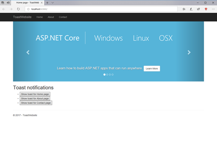Click the add notes pen icon
217x155 pixels.
191,9
